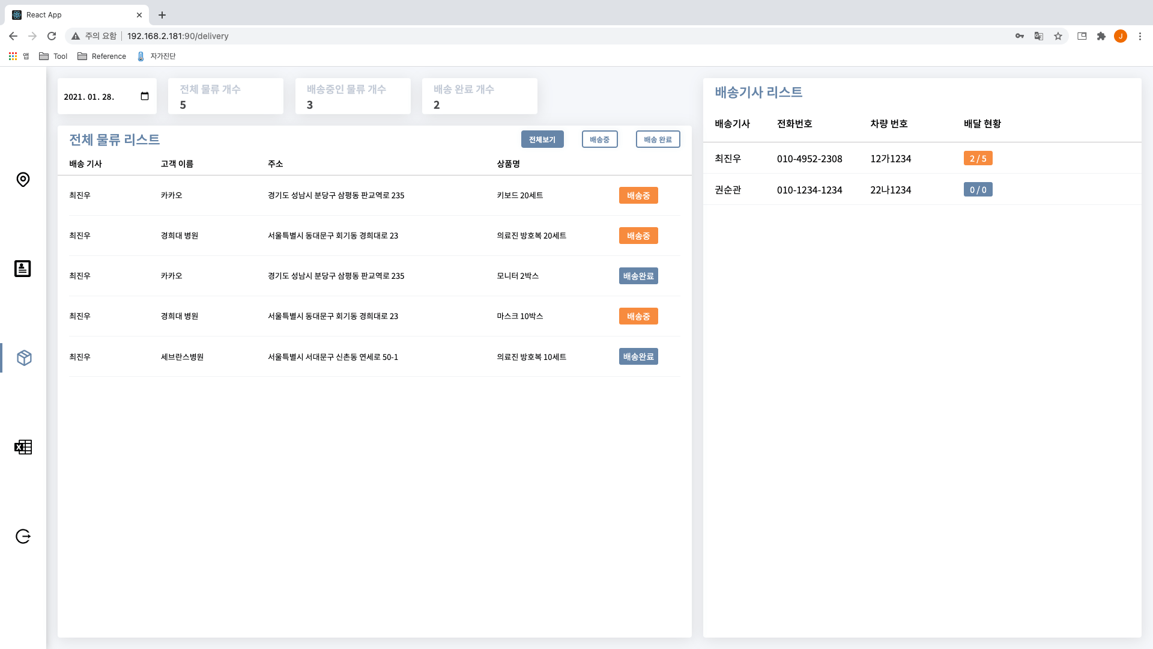The image size is (1153, 649).
Task: Reload the delivery page
Action: [x=52, y=36]
